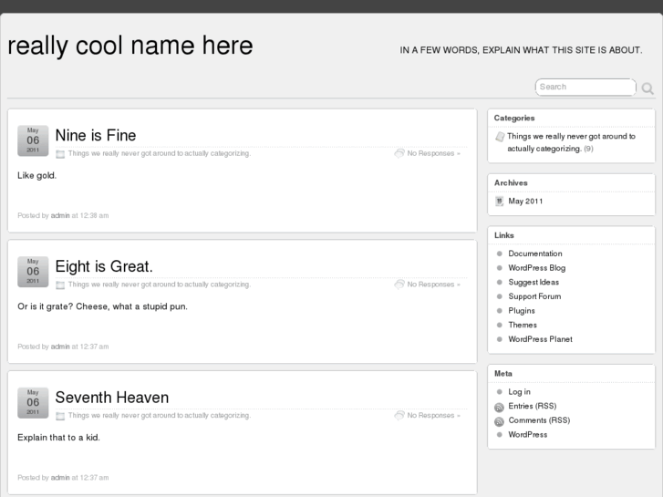Open No Responses link on Eight is Great
The height and width of the screenshot is (497, 663).
pyautogui.click(x=433, y=285)
